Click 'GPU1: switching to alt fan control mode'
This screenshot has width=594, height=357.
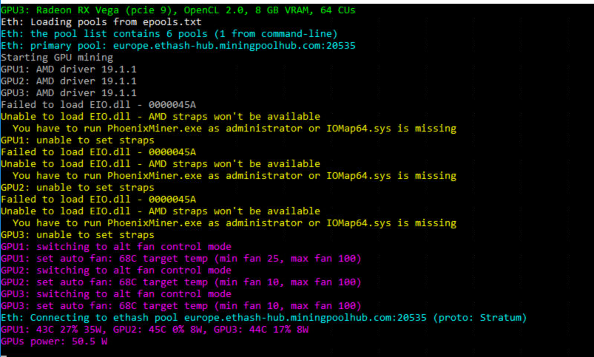point(116,246)
